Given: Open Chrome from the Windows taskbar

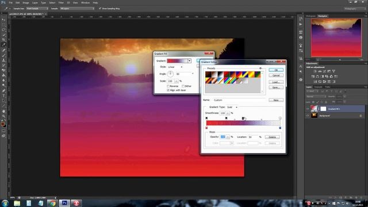Looking at the screenshot, I should [52, 203].
